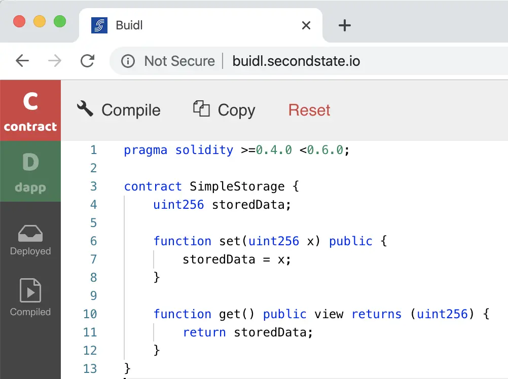Click the Copy clipboard icon
Viewport: 508px width, 379px height.
pyautogui.click(x=201, y=108)
